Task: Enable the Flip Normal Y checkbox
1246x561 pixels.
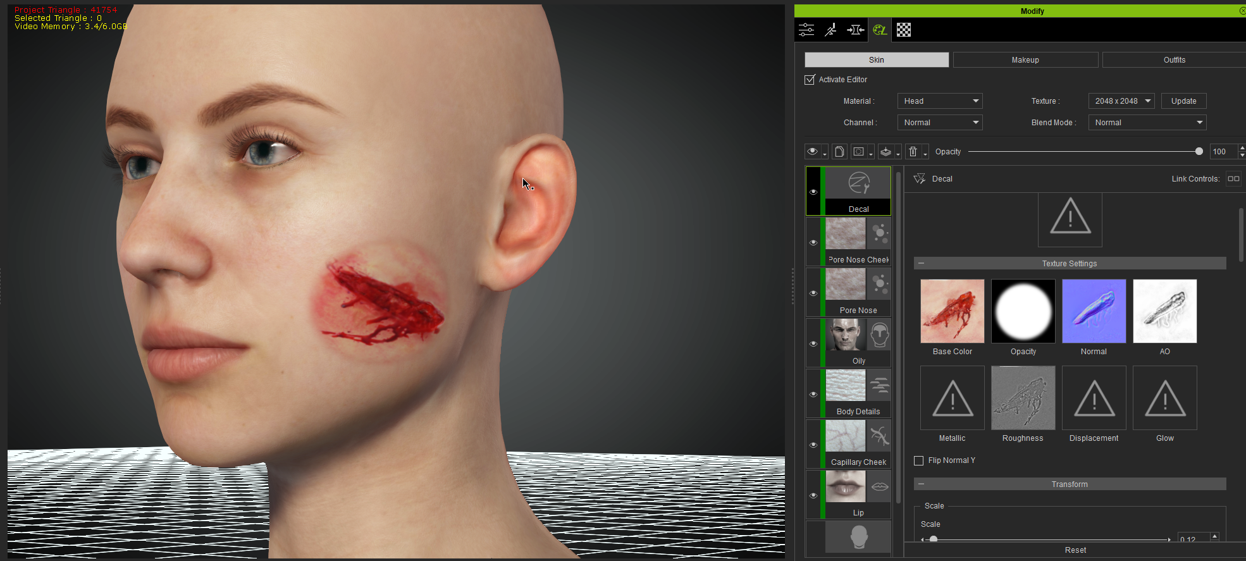Action: pos(919,460)
